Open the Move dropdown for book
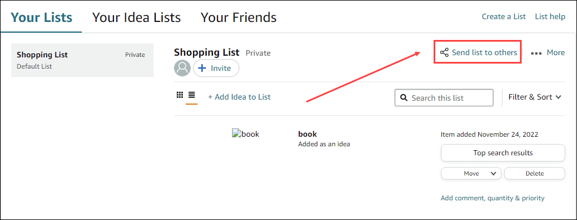This screenshot has height=220, width=577. tap(471, 173)
